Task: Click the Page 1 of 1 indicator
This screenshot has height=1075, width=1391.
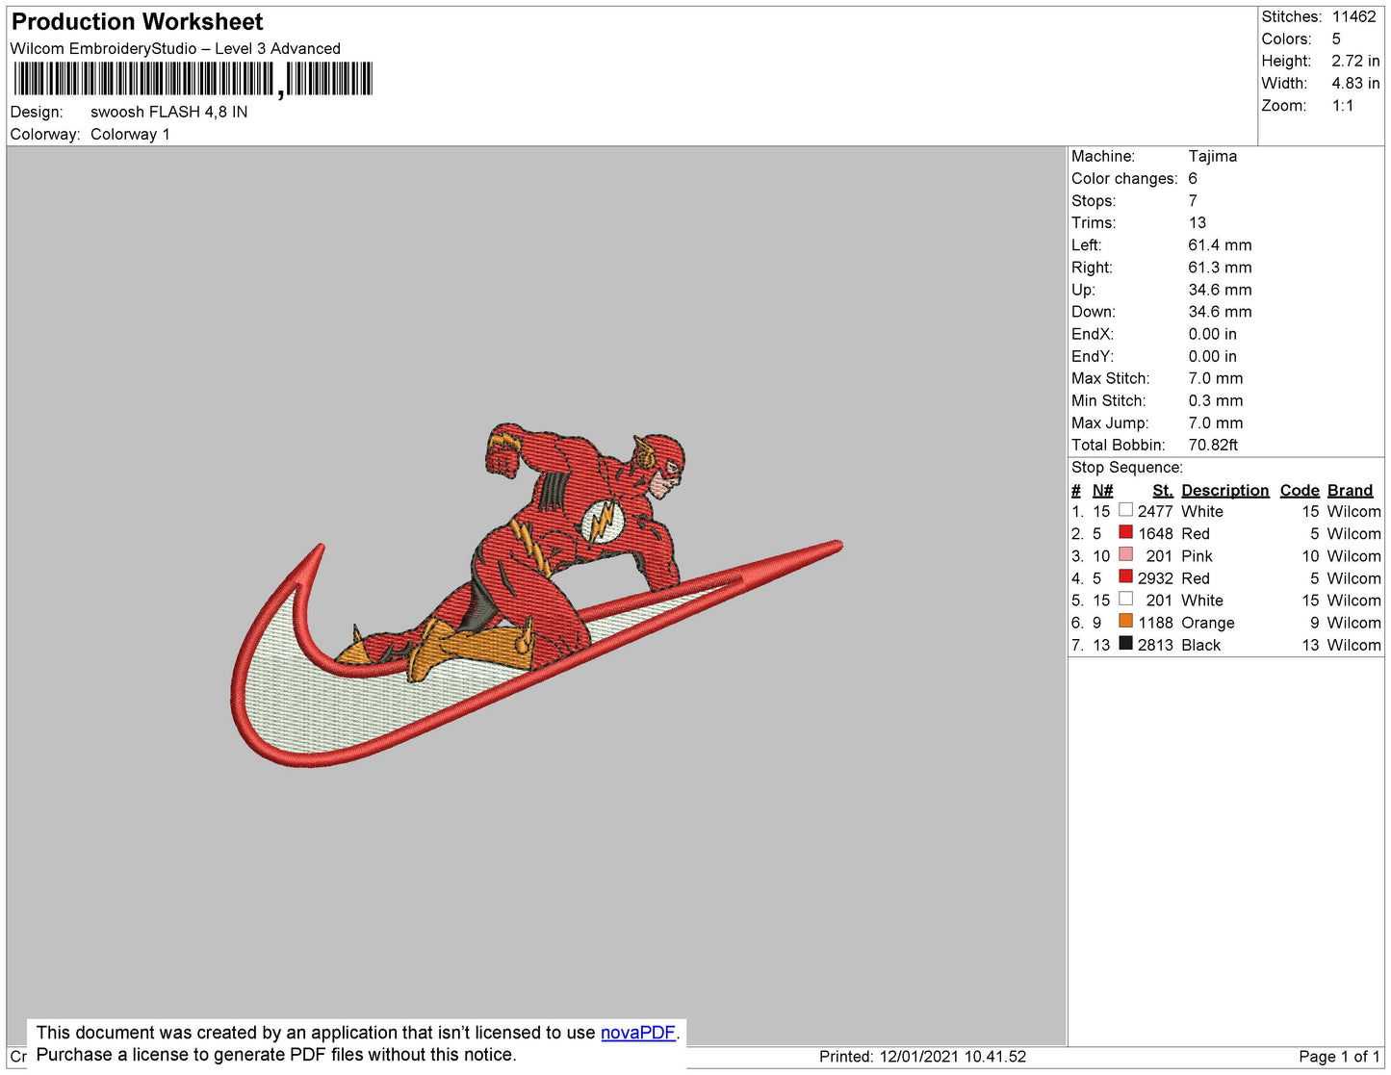Action: pos(1339,1057)
